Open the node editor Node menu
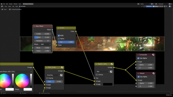The width and height of the screenshot is (173, 97). pyautogui.click(x=17, y=6)
